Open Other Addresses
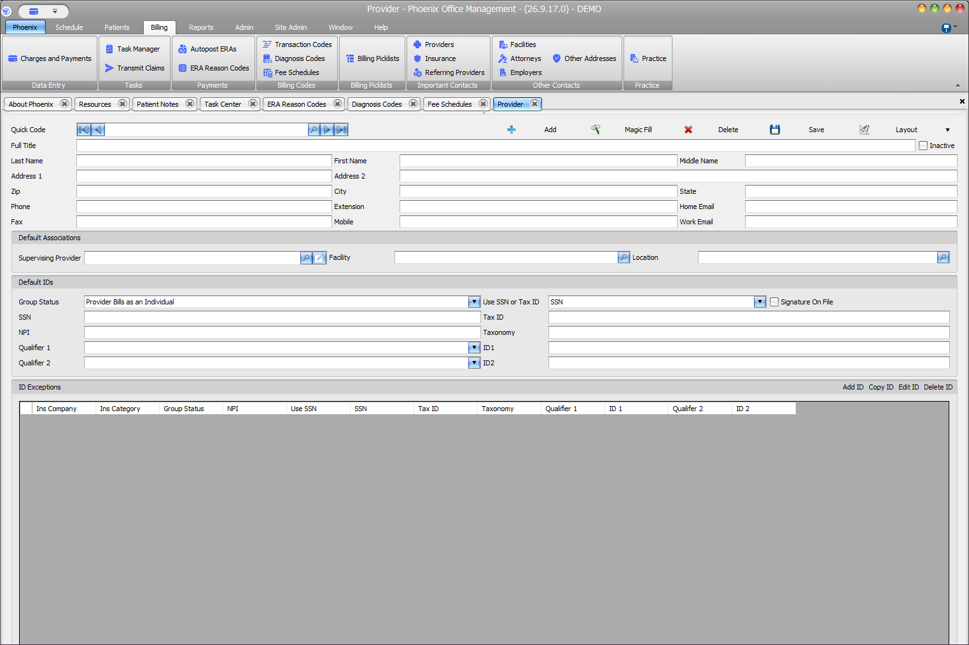969x645 pixels. point(584,58)
